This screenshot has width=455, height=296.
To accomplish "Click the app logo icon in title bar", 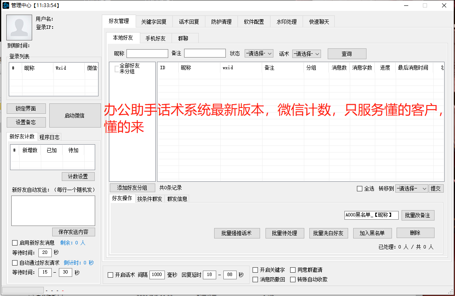I will pos(6,5).
